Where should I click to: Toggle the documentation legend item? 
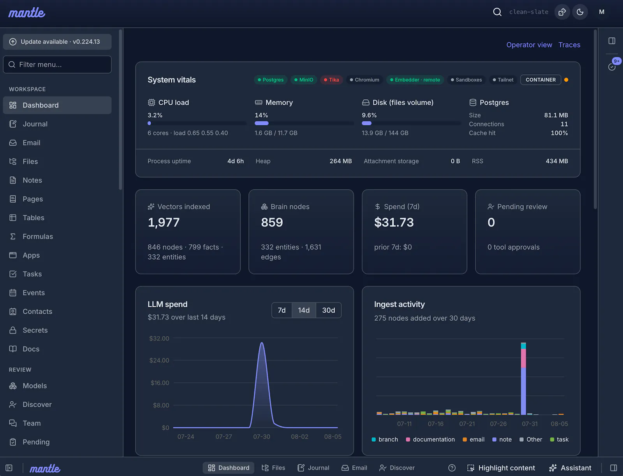coord(430,439)
